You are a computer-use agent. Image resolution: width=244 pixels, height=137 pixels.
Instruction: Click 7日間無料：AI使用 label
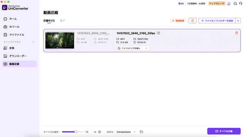point(196,3)
